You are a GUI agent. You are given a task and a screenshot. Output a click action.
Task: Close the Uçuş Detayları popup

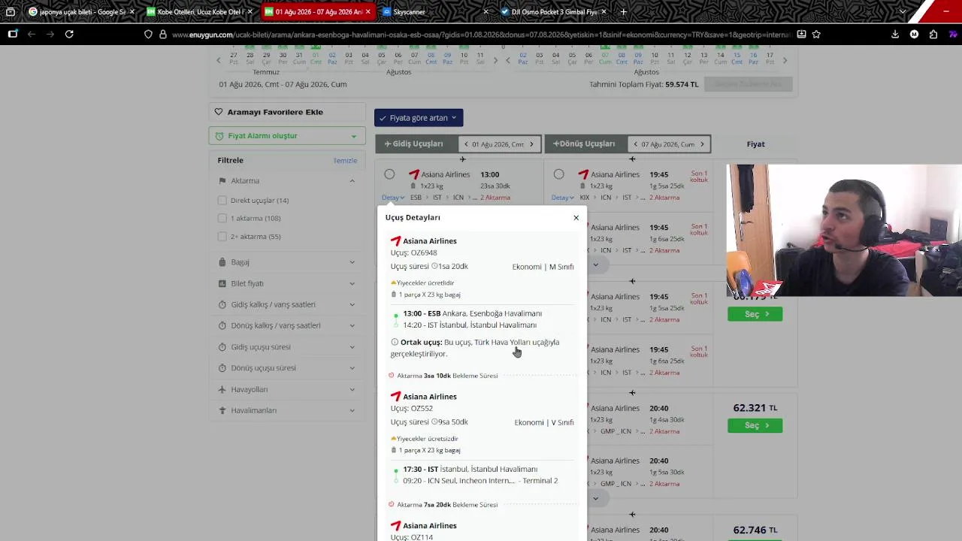click(x=576, y=218)
